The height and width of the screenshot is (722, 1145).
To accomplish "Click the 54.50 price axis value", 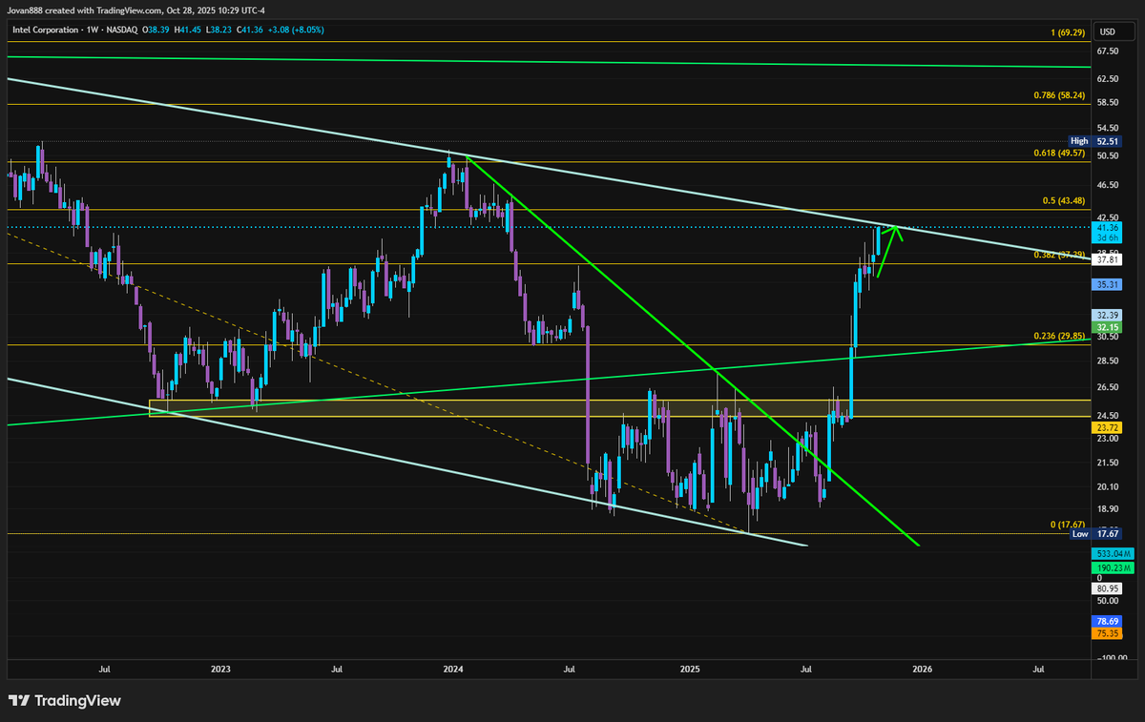I will 1108,128.
